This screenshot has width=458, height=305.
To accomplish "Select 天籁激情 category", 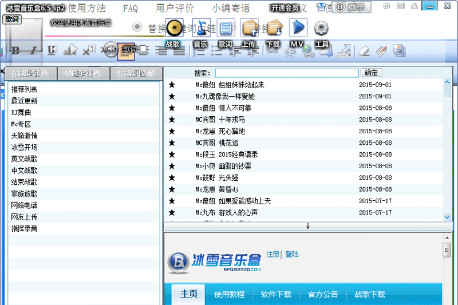I will click(24, 136).
